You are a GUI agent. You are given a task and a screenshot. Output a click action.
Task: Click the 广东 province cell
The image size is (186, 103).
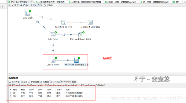[x=23, y=93]
